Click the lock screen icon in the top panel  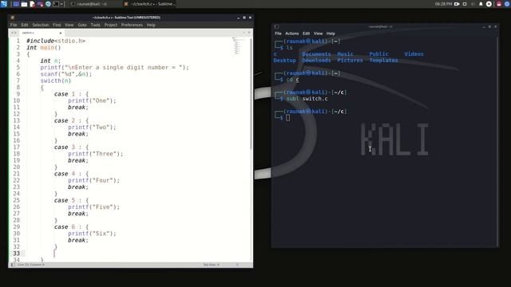click(x=499, y=4)
